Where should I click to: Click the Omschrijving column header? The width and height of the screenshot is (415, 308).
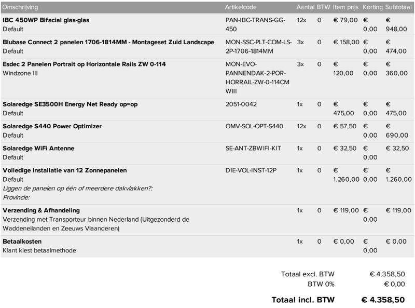[x=20, y=7]
